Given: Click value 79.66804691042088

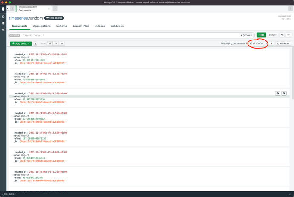Looking at the screenshot, I should (34, 80).
